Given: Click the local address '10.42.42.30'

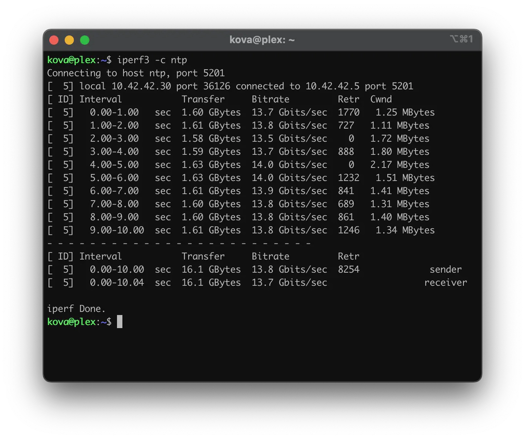Looking at the screenshot, I should pyautogui.click(x=142, y=86).
